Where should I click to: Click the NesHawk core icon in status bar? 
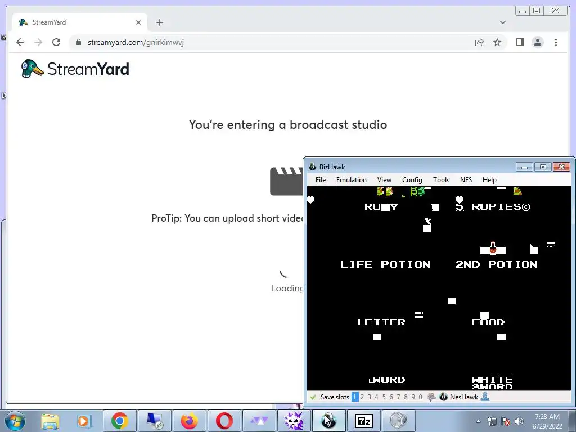(444, 397)
